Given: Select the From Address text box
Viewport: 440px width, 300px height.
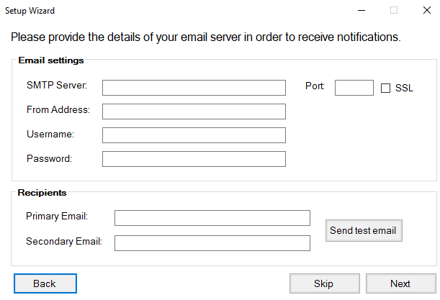Looking at the screenshot, I should [194, 112].
